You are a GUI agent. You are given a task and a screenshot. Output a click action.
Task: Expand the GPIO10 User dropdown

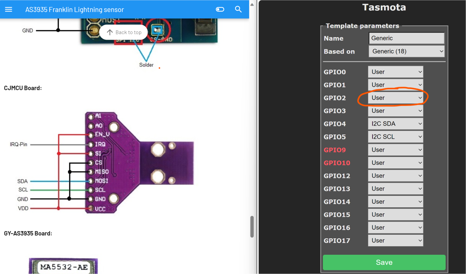click(395, 163)
